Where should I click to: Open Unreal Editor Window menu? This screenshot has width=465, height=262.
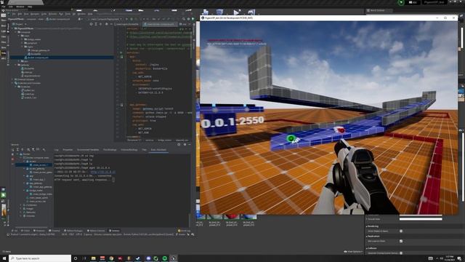point(20,7)
